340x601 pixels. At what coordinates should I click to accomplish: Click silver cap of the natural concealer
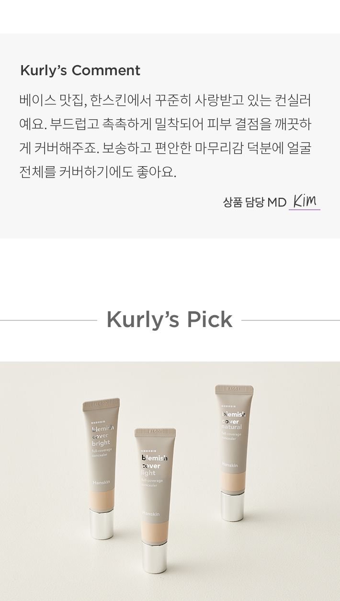point(232,506)
